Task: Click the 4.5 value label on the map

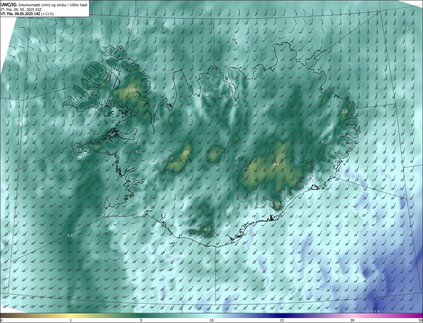Action: [x=325, y=142]
